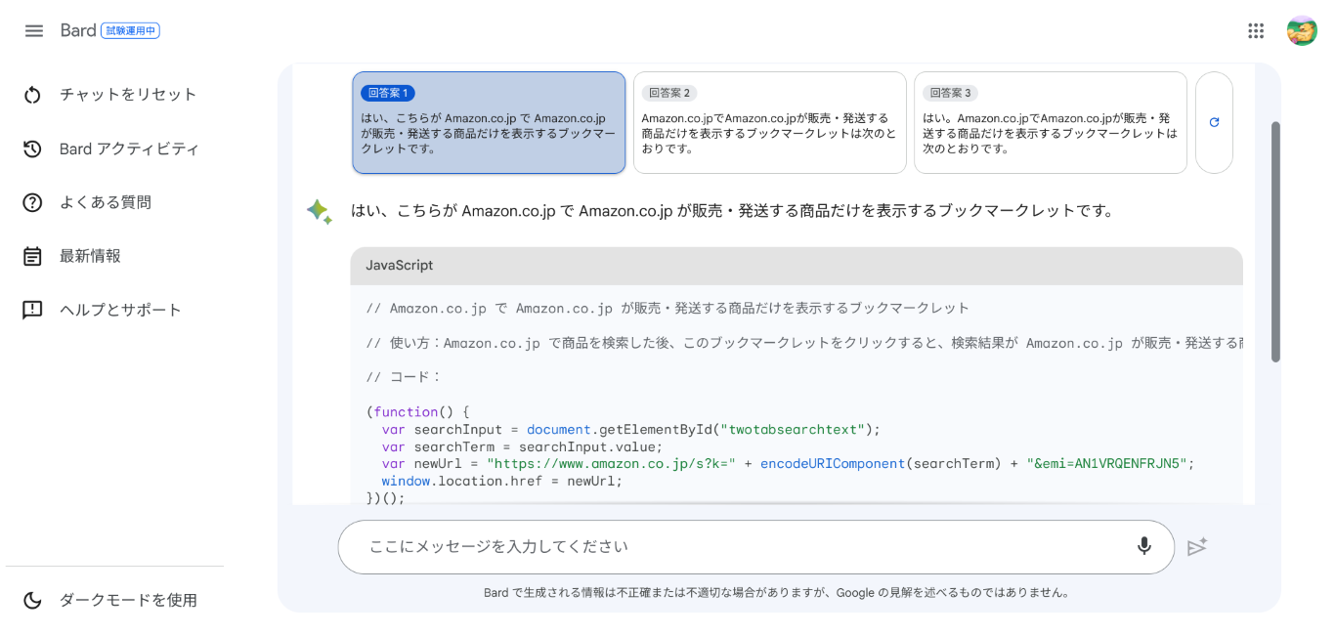Click the 試験運用中 badge
This screenshot has height=635, width=1335.
click(x=130, y=30)
